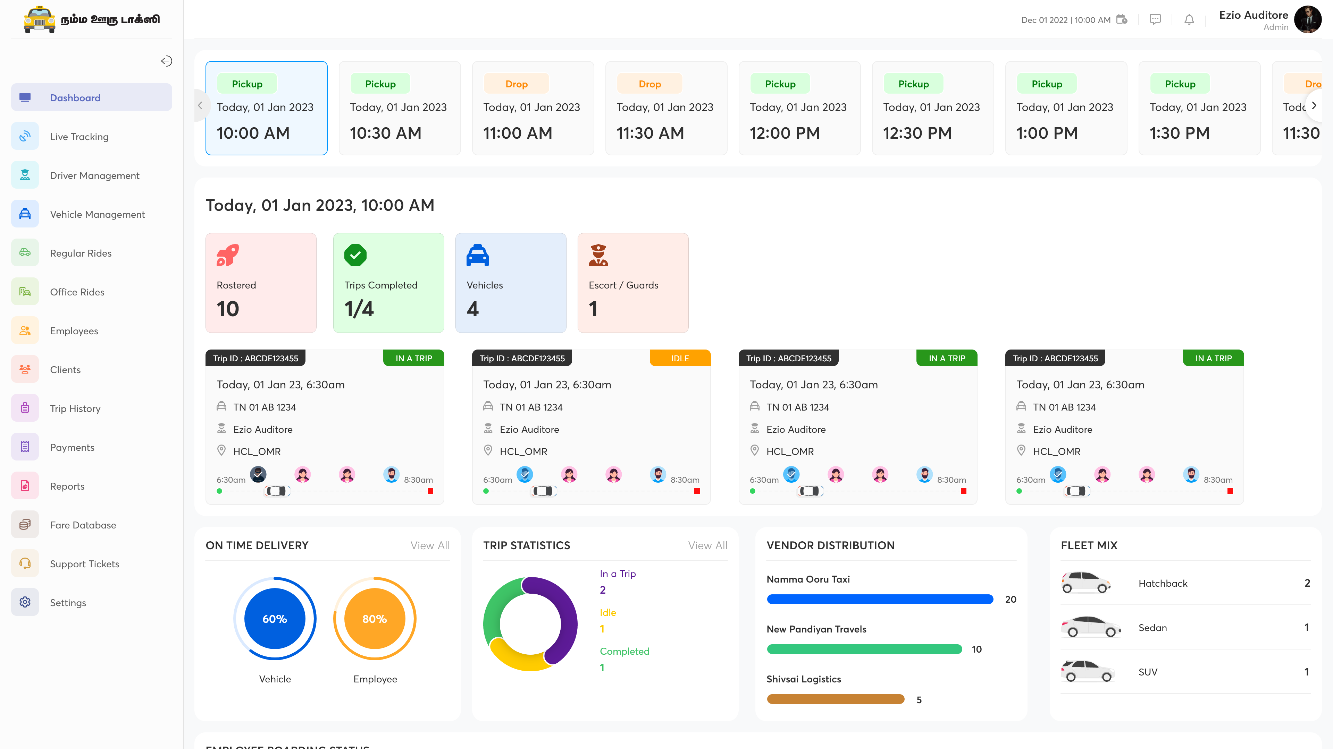
Task: Open Support Tickets headset icon
Action: [x=25, y=563]
